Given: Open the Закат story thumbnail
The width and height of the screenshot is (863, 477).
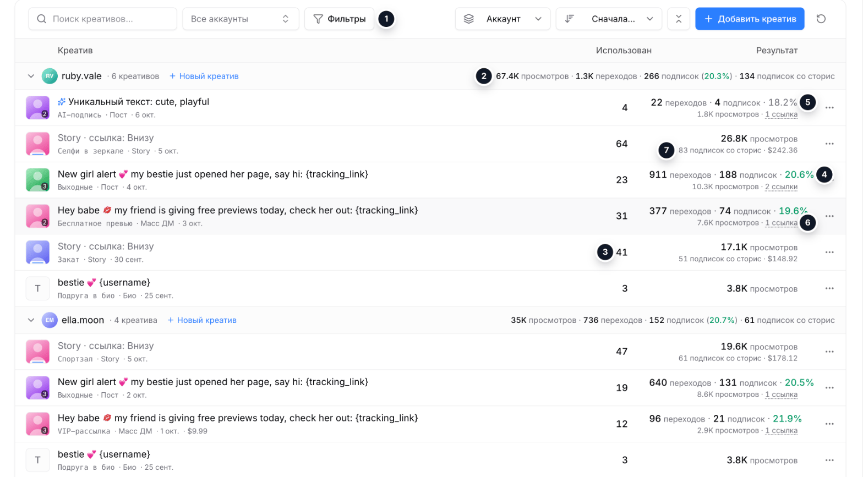Looking at the screenshot, I should pyautogui.click(x=37, y=253).
